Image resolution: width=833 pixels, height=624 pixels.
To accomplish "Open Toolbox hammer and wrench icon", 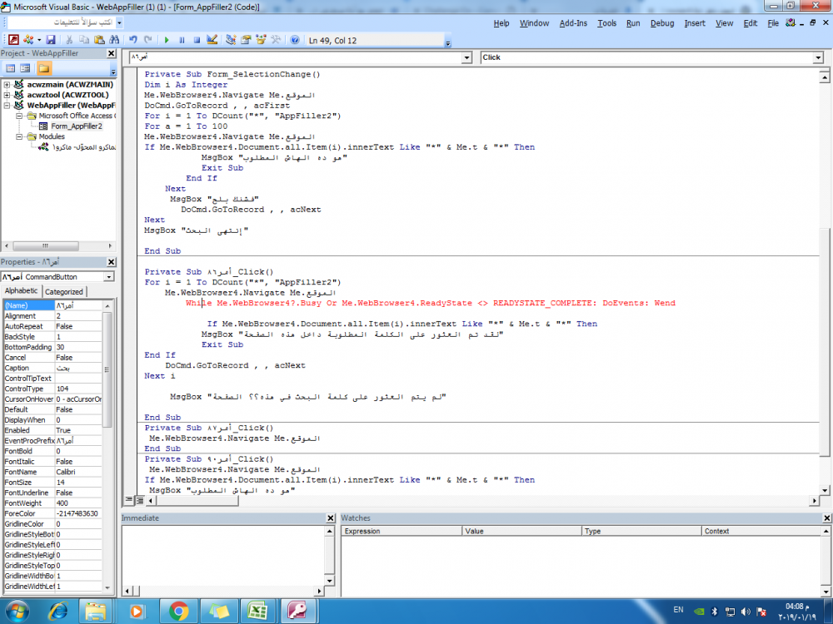I will click(276, 40).
